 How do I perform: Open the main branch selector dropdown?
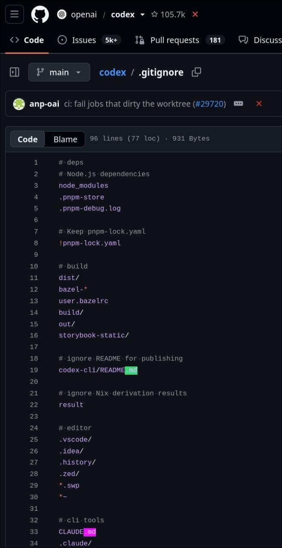pos(59,72)
